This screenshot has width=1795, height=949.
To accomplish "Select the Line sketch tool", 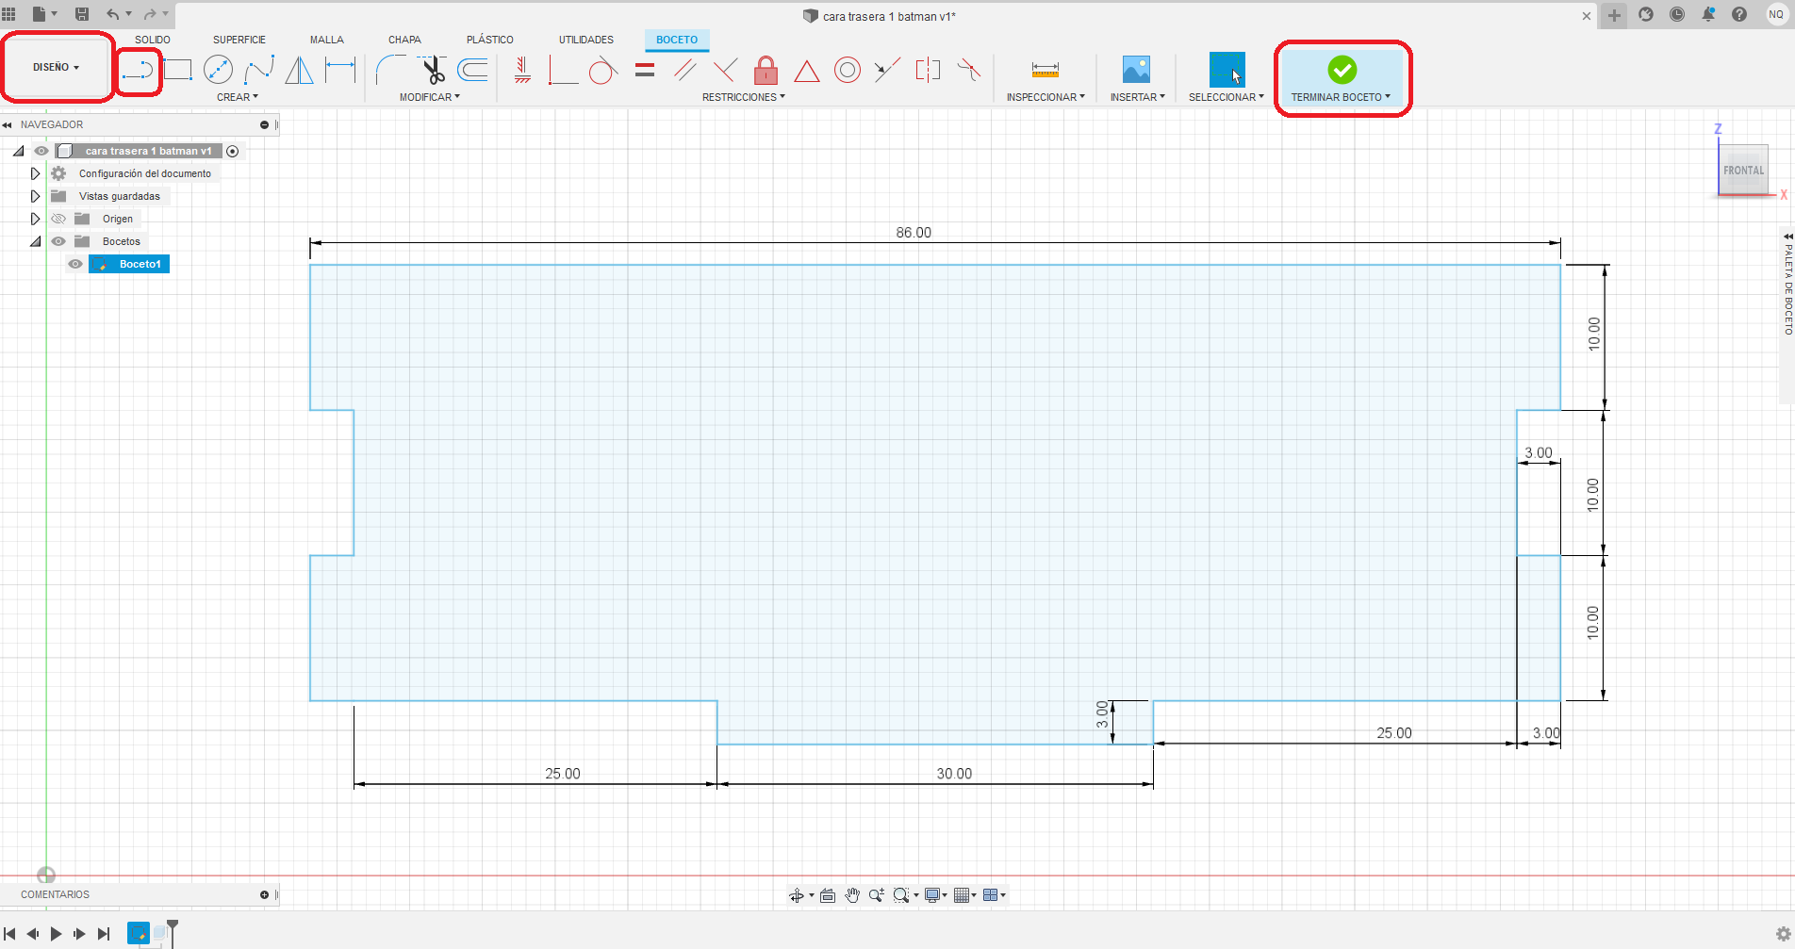I will click(x=138, y=71).
